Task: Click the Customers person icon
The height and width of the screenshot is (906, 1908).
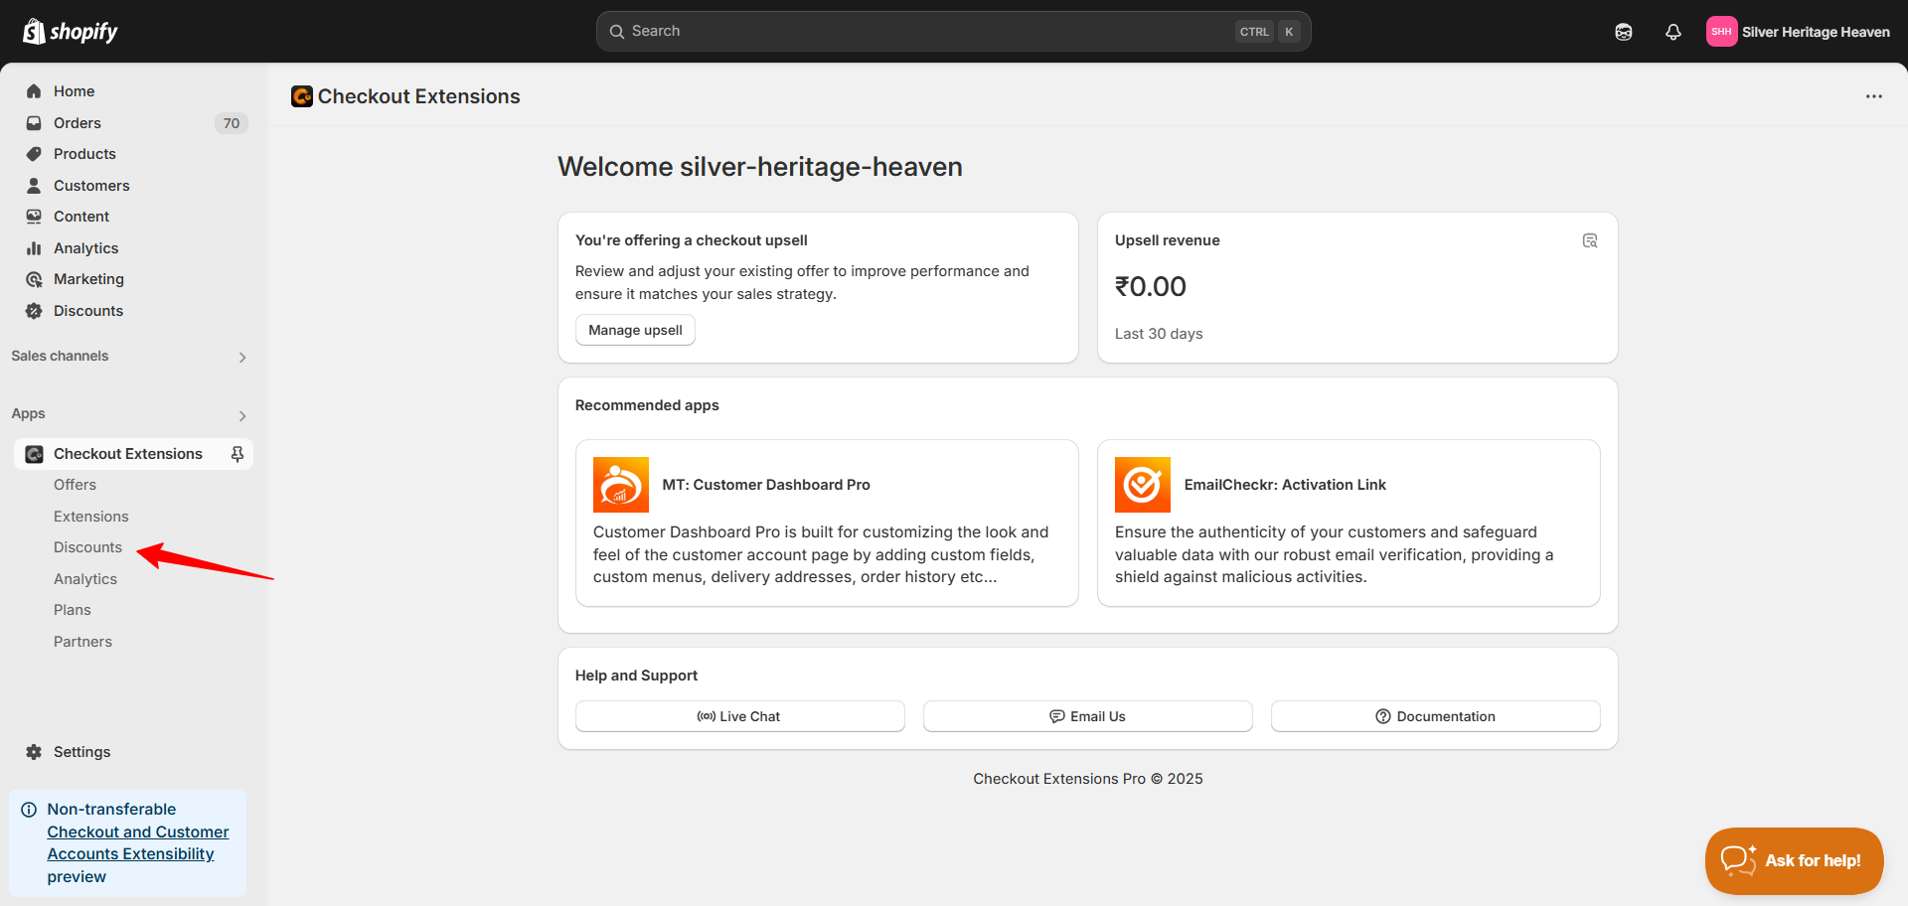Action: [34, 186]
